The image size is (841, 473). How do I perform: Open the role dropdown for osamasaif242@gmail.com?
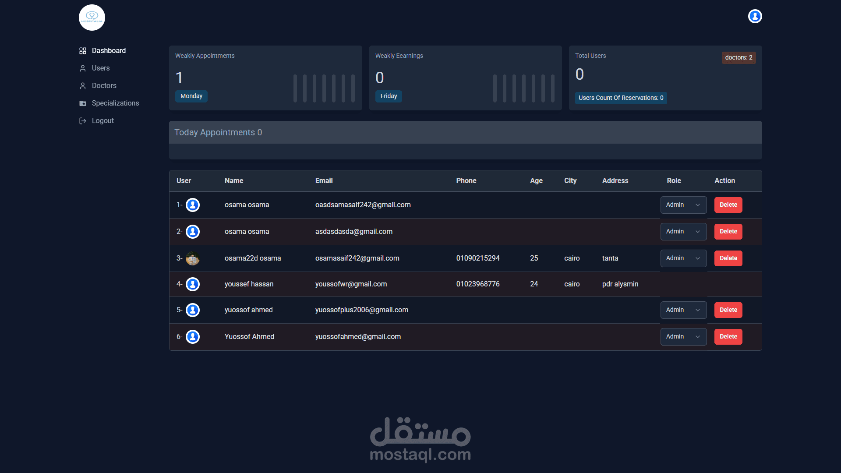pyautogui.click(x=683, y=258)
